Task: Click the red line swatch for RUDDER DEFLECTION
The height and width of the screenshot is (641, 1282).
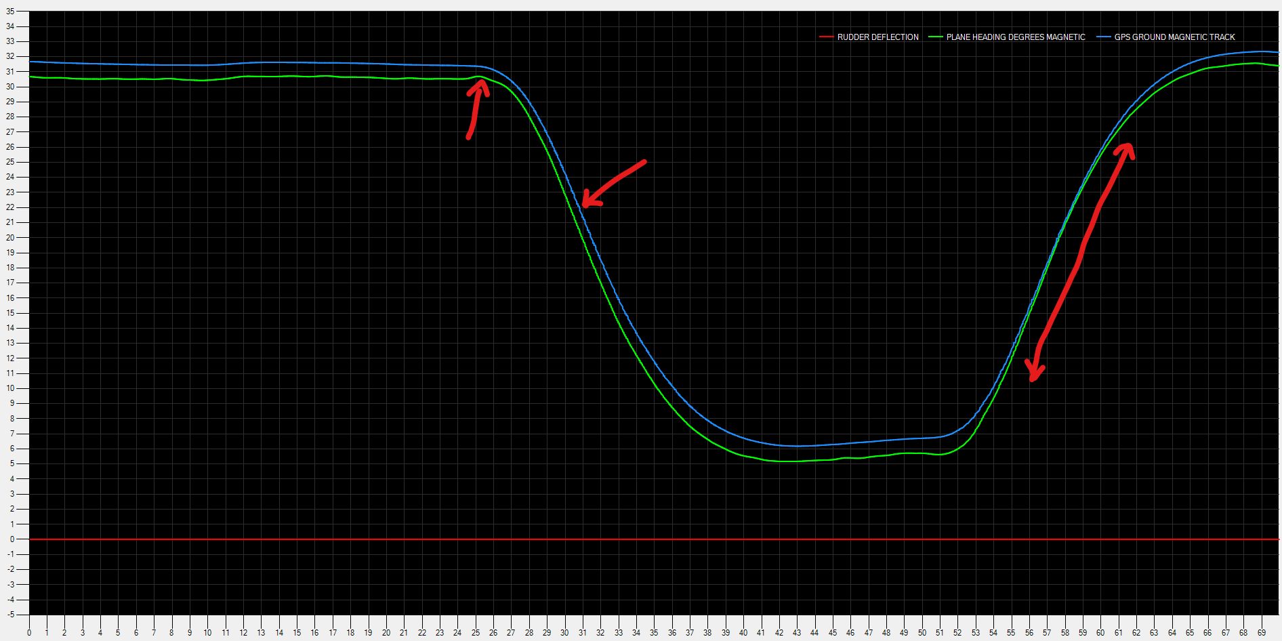Action: point(826,37)
